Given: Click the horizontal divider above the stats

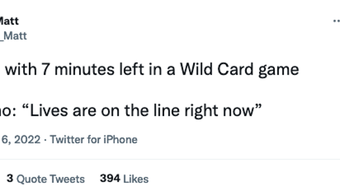Looking at the screenshot, I should tap(170, 159).
